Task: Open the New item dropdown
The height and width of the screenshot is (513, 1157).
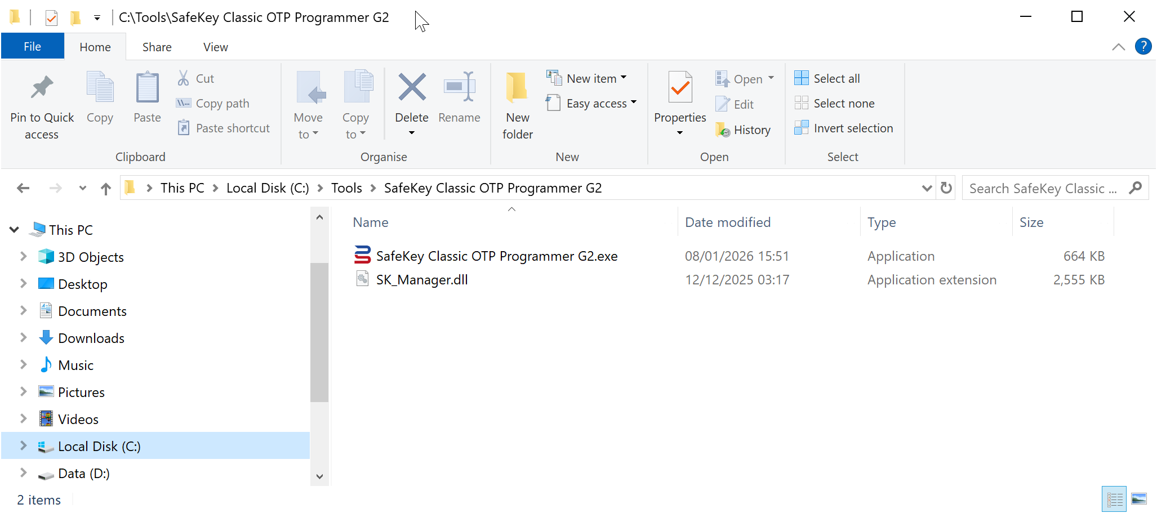Action: click(x=596, y=79)
